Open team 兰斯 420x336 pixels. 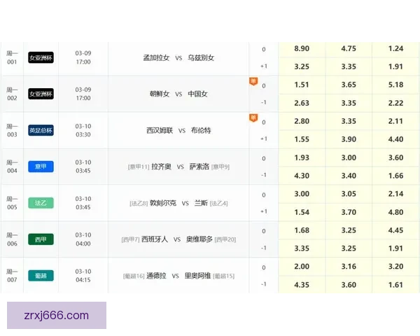(201, 203)
